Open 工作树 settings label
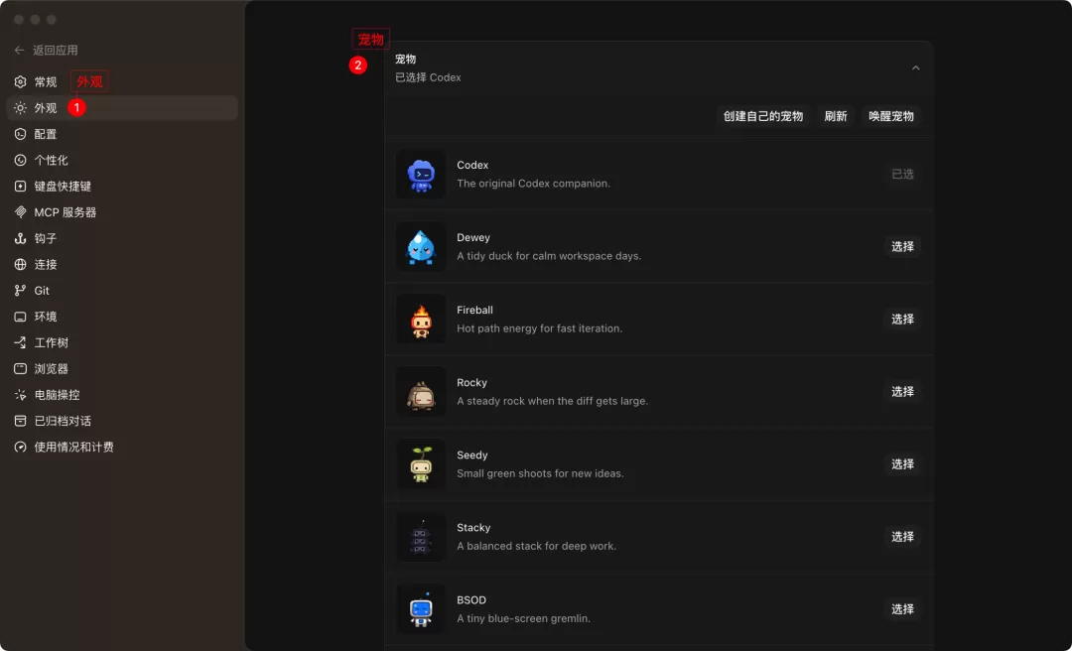This screenshot has width=1072, height=651. 52,342
